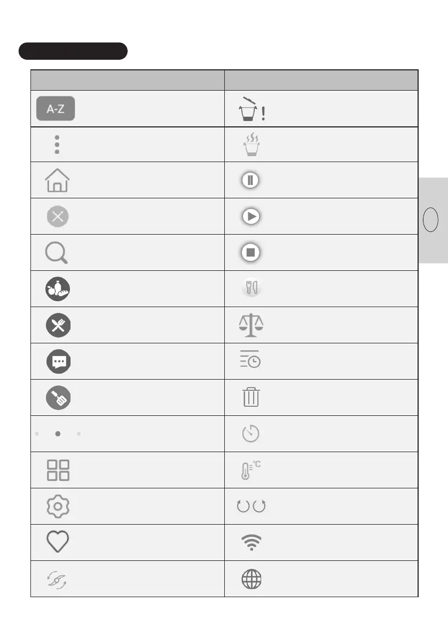Open the gear settings icon

pos(58,506)
